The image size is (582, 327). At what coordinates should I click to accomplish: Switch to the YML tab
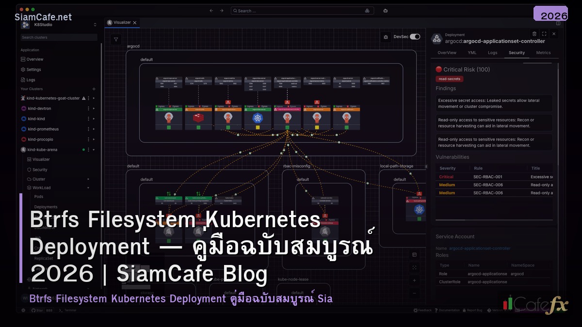coord(471,52)
